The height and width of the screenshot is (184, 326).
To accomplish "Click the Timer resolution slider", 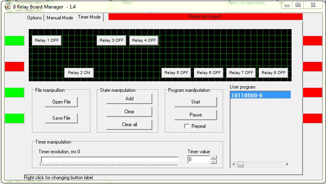I will click(x=108, y=160).
